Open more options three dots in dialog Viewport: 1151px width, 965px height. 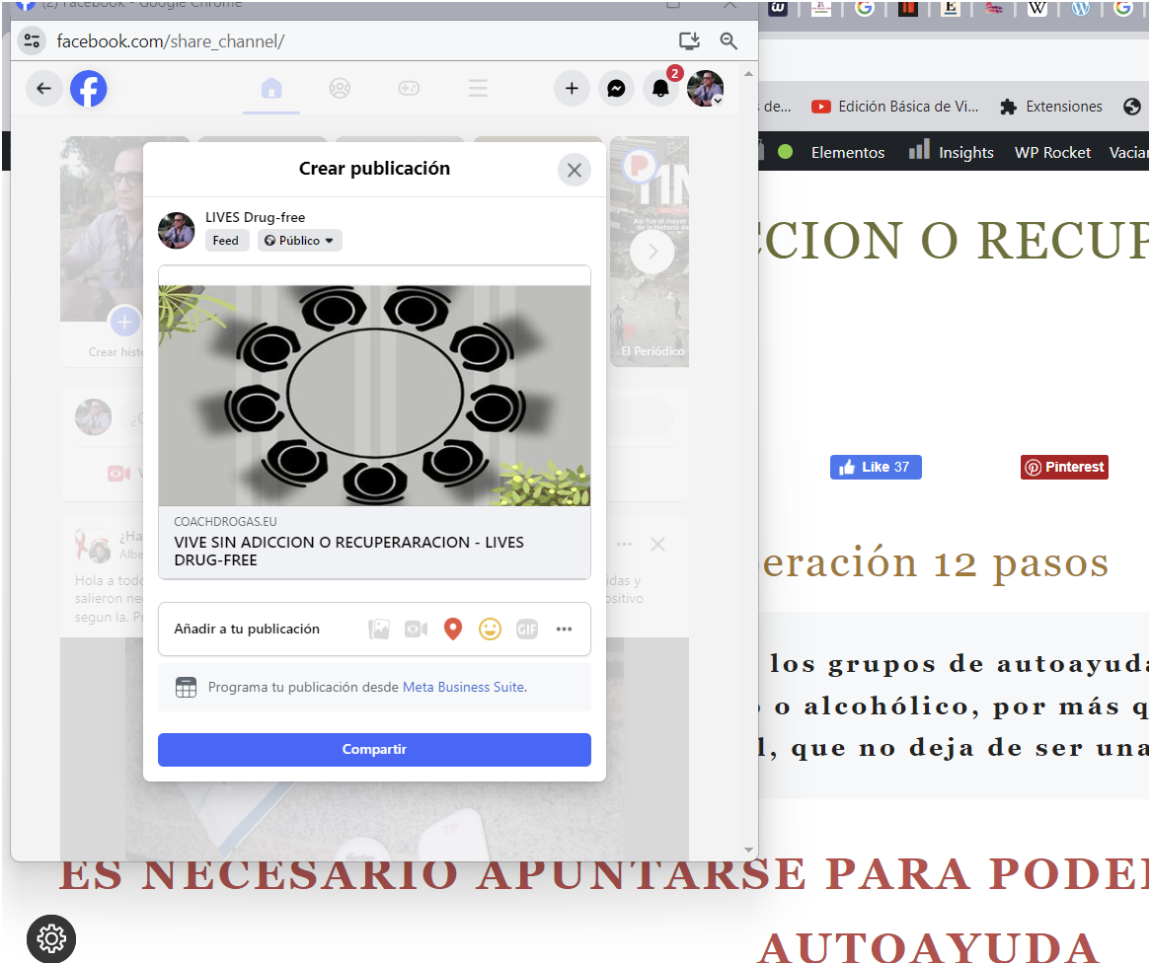[x=564, y=629]
